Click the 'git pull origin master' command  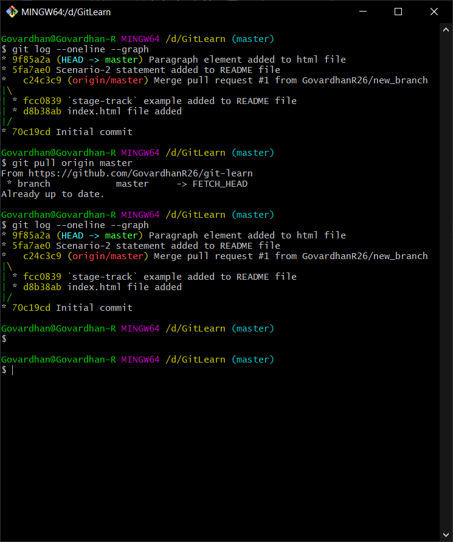coord(72,163)
